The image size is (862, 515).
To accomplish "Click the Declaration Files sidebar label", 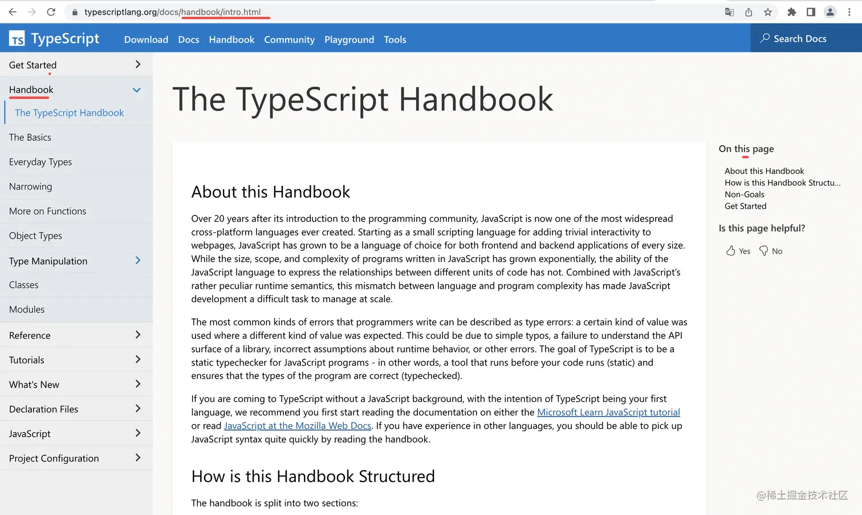I will click(43, 409).
